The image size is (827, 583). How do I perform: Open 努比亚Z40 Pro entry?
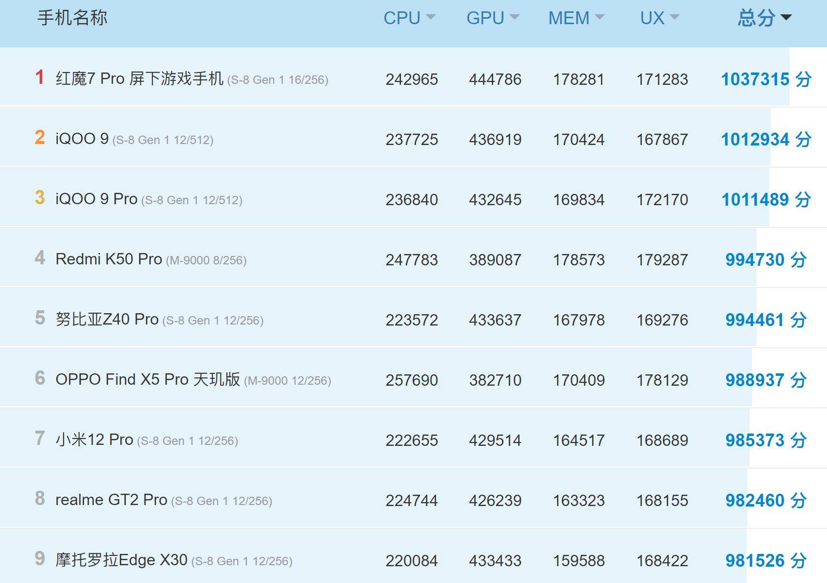(x=107, y=319)
